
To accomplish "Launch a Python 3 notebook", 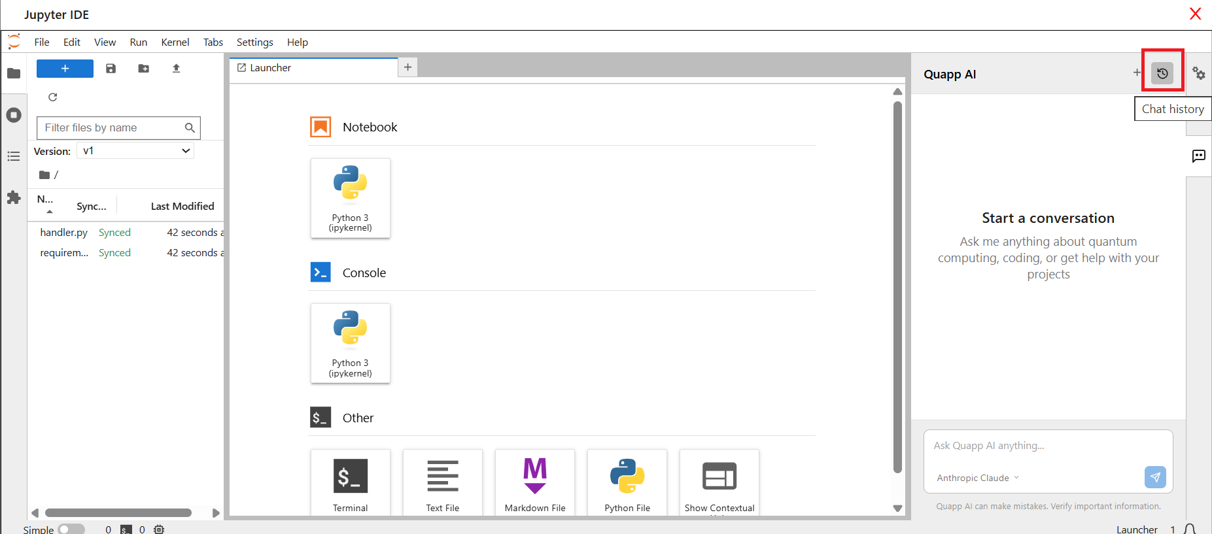I will [x=350, y=198].
